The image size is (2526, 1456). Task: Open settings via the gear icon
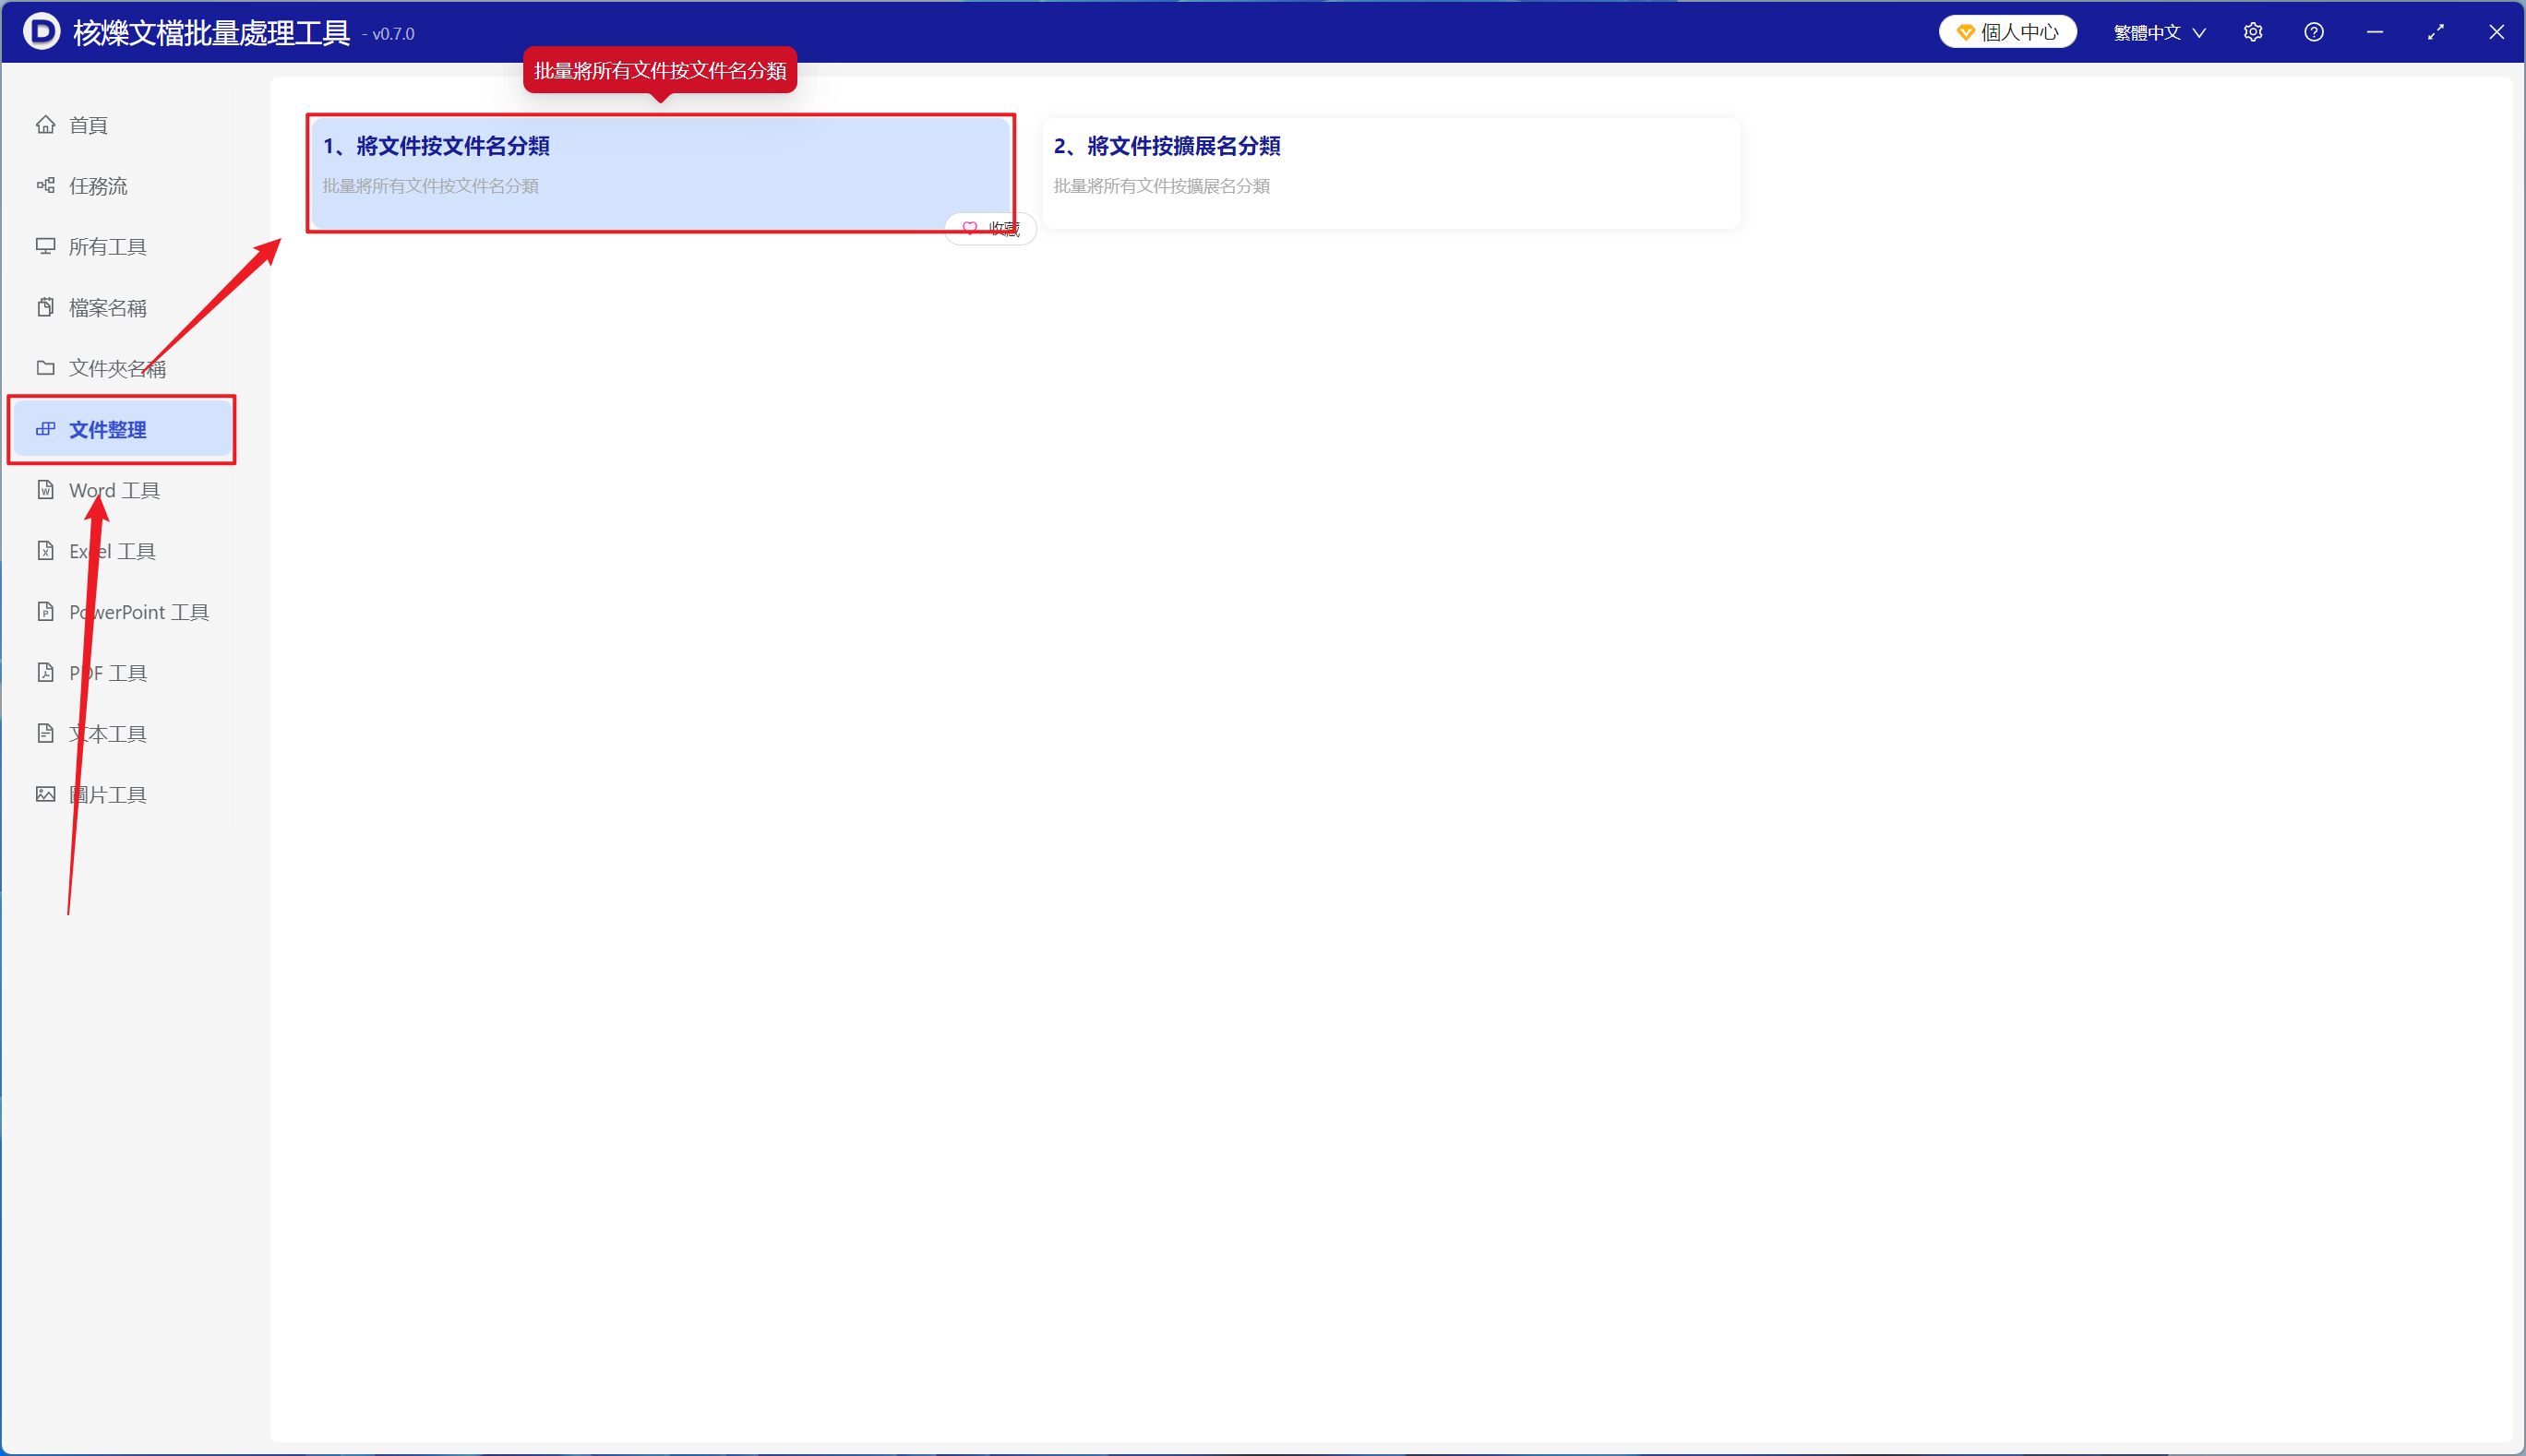(2253, 32)
